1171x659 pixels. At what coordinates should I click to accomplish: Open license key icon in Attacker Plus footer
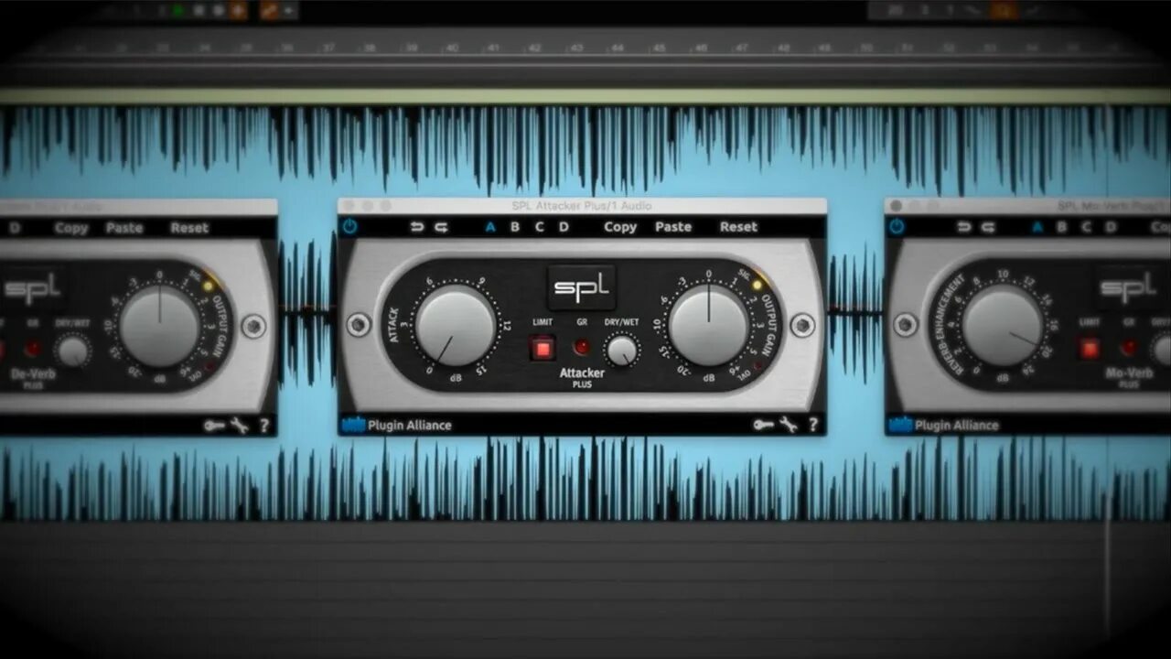pos(763,425)
